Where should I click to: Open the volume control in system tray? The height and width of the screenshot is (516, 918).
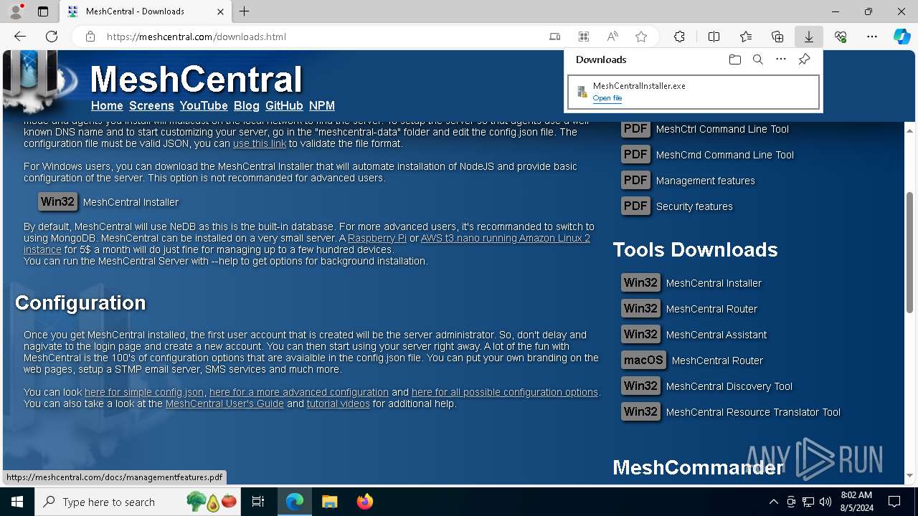tap(825, 502)
